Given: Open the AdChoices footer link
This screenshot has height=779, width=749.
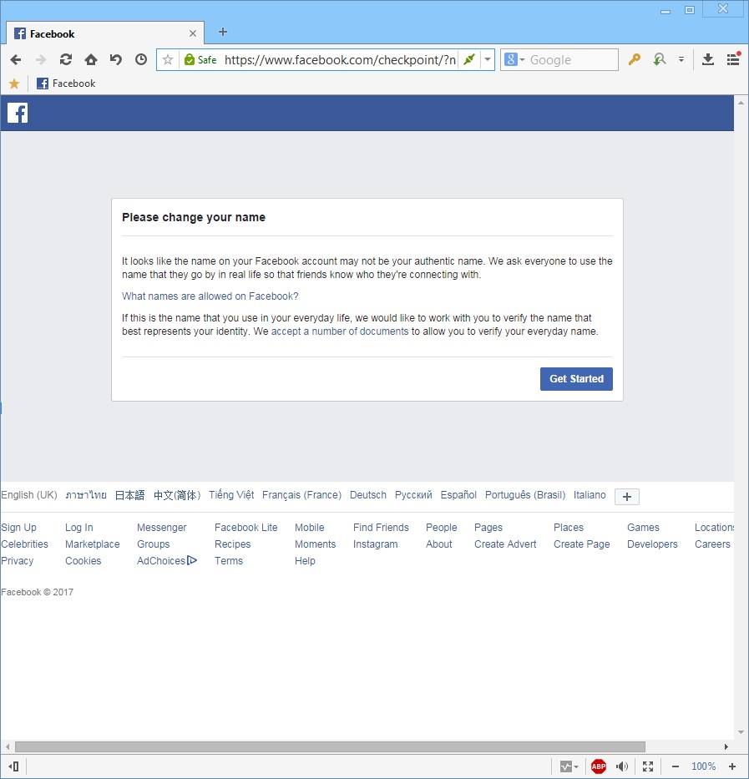Looking at the screenshot, I should pyautogui.click(x=167, y=561).
